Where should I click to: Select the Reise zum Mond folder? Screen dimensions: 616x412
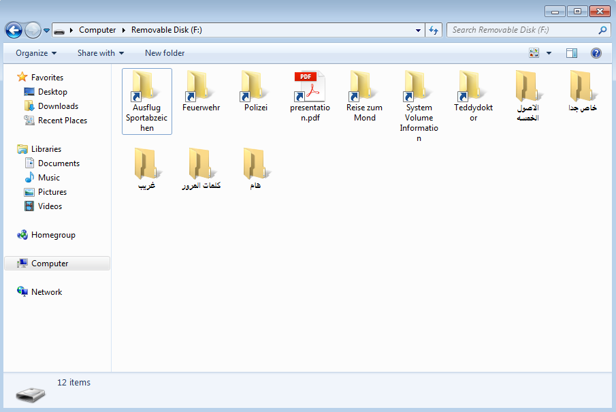pos(364,87)
